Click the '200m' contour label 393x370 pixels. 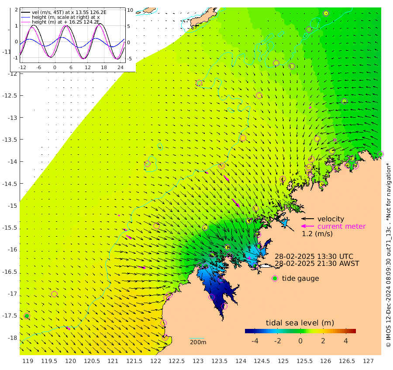tap(198, 342)
